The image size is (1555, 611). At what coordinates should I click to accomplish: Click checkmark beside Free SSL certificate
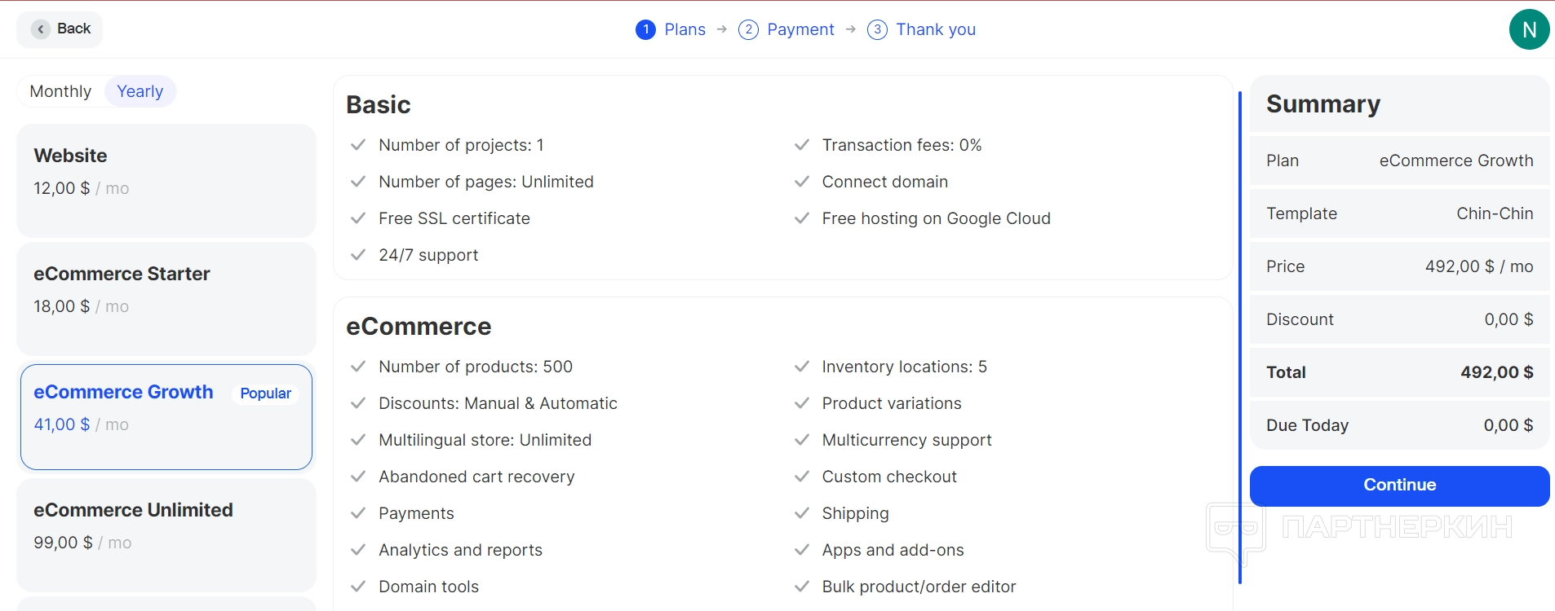tap(357, 218)
